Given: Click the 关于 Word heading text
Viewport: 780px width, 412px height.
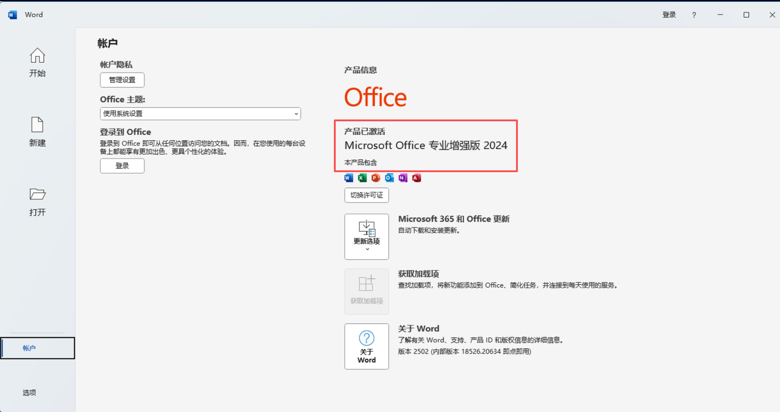Looking at the screenshot, I should pyautogui.click(x=419, y=329).
